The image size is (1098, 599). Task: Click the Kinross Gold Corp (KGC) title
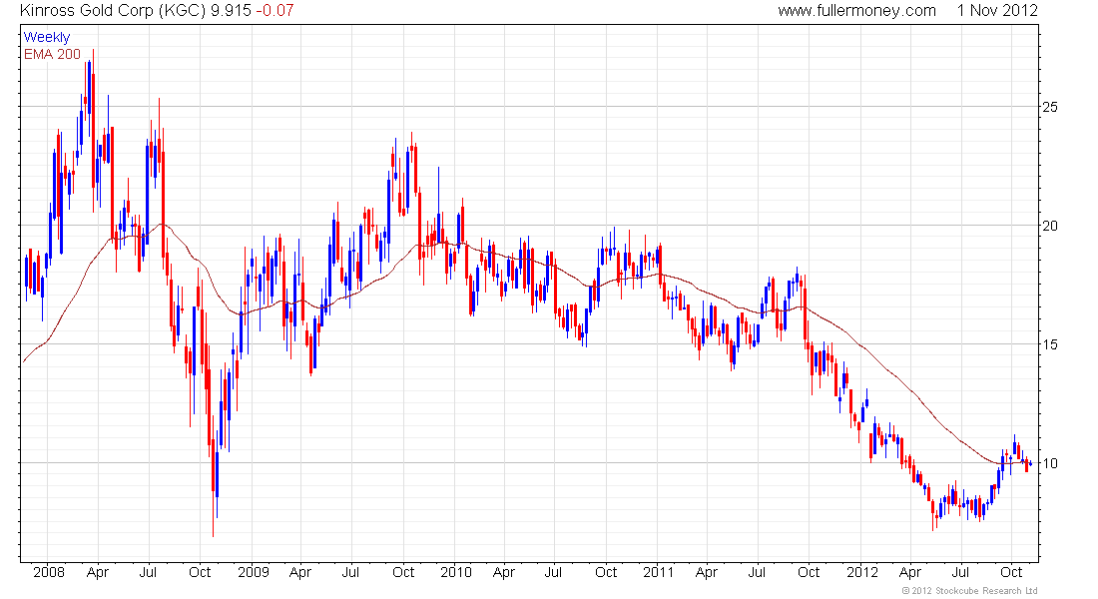tap(113, 11)
